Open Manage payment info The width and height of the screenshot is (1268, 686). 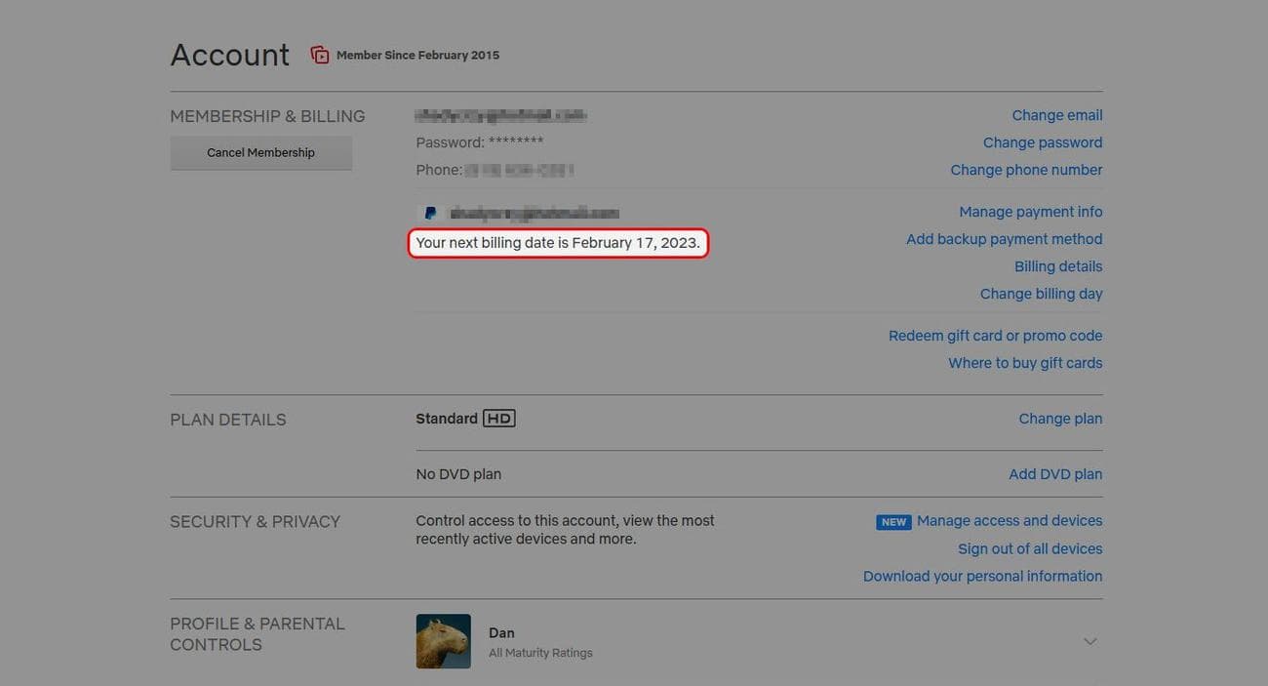(x=1030, y=212)
